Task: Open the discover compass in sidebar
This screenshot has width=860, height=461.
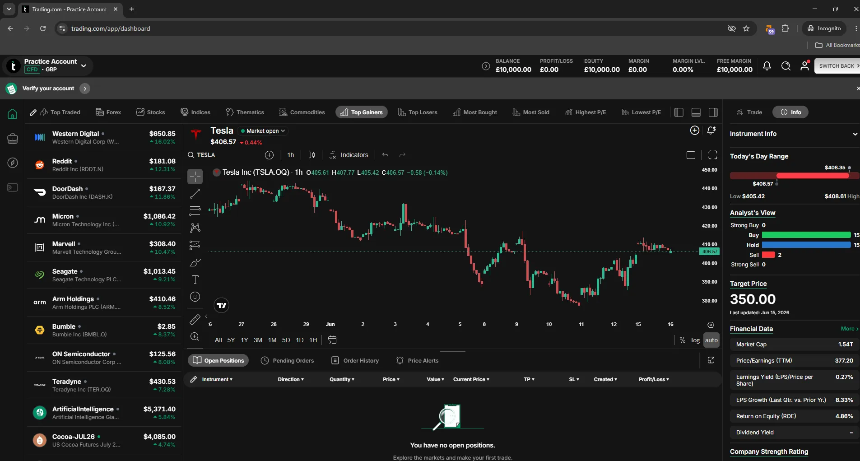Action: click(x=13, y=163)
